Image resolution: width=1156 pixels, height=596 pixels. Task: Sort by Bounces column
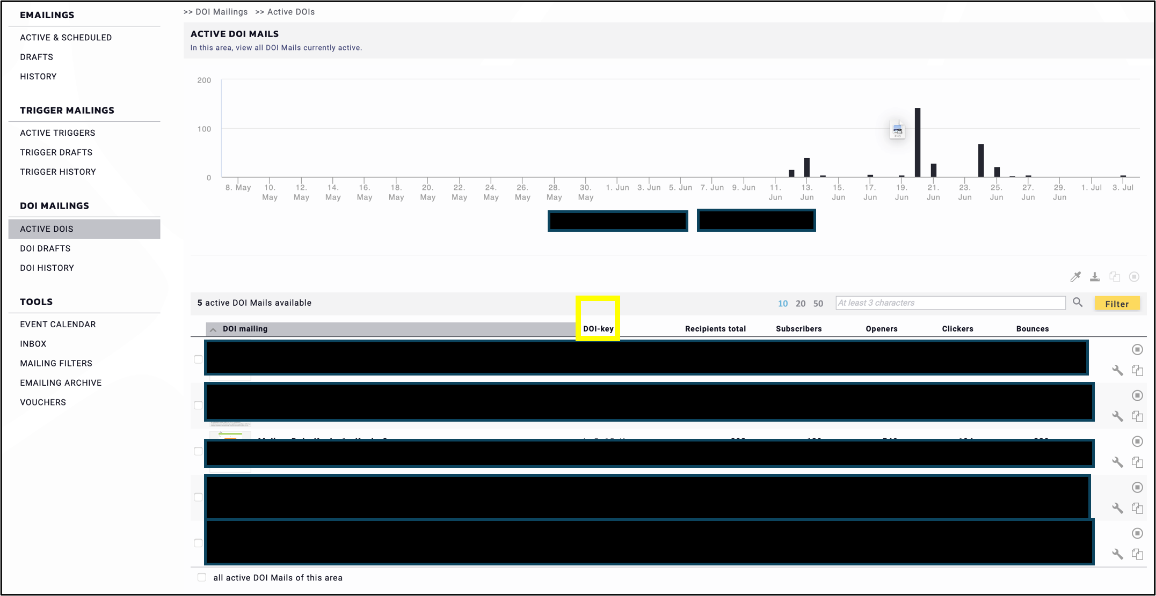pyautogui.click(x=1032, y=329)
